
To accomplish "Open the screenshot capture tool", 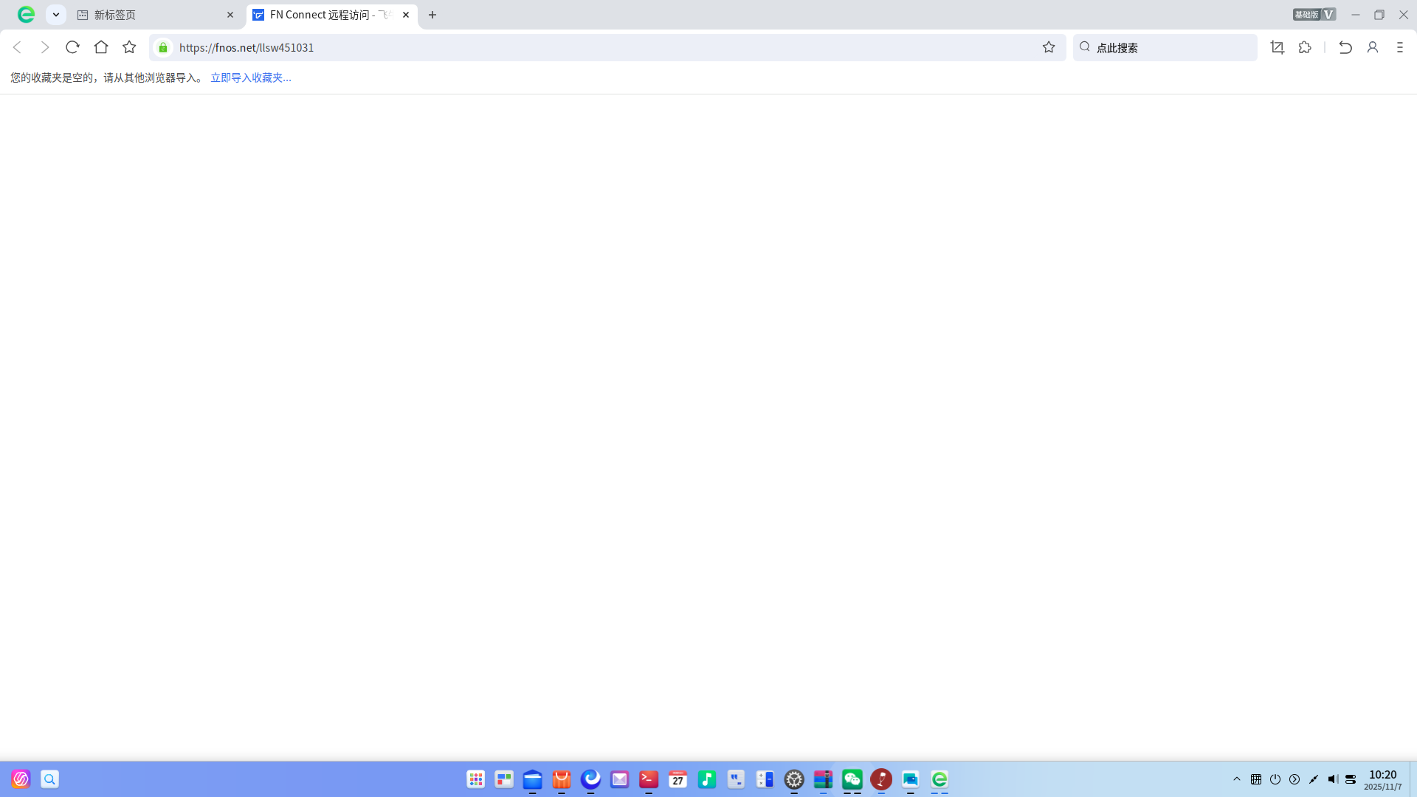I will [1278, 47].
